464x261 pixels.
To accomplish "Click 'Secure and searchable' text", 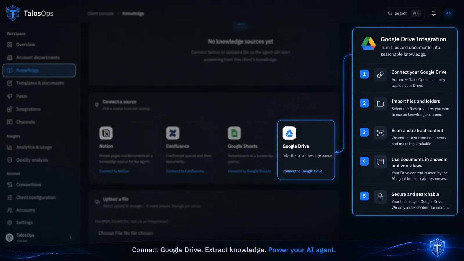I will [415, 194].
